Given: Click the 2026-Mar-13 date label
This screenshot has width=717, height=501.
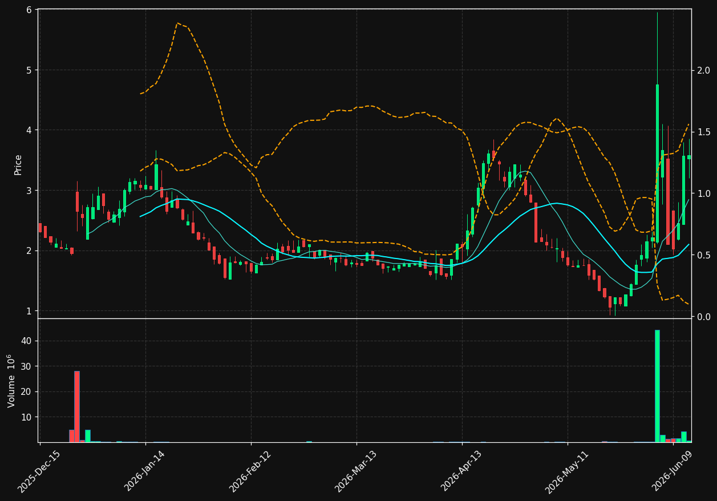Looking at the screenshot, I should click(x=356, y=471).
